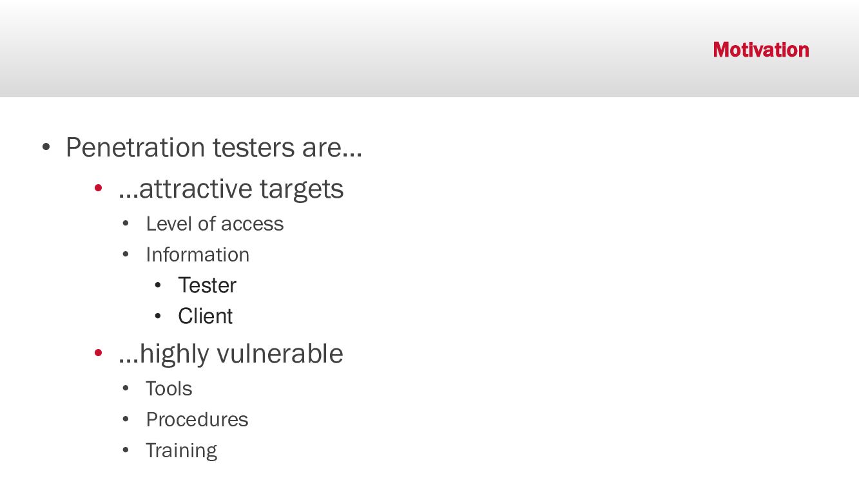
Task: Click the bullet before 'Penetration testers are…'
Action: [x=46, y=147]
